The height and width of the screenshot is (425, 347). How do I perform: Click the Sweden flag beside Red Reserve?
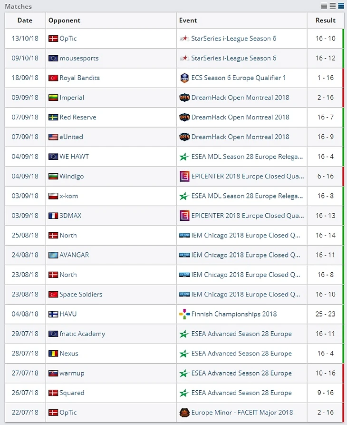[x=53, y=118]
